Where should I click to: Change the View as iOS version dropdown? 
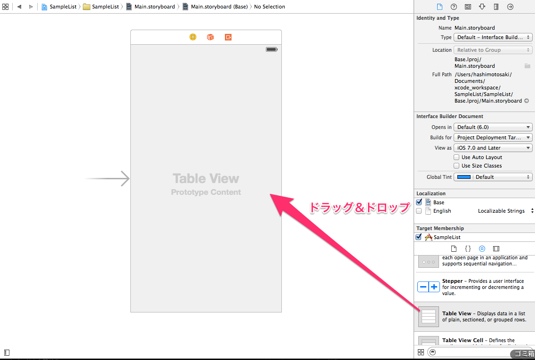tap(493, 147)
